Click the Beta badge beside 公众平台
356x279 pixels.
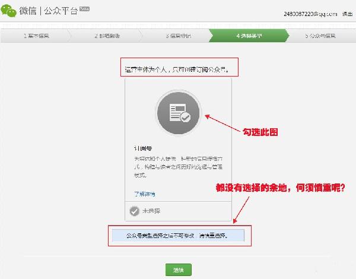click(84, 9)
